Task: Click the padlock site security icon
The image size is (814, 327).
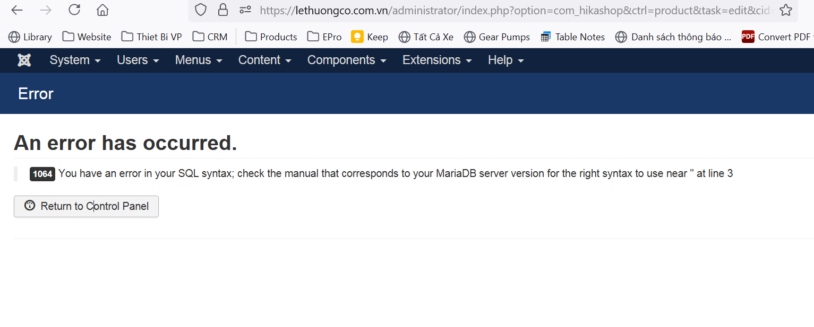Action: (x=223, y=10)
